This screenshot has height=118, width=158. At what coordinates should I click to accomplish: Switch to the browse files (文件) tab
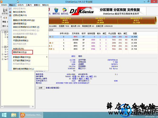[x=51, y=30]
